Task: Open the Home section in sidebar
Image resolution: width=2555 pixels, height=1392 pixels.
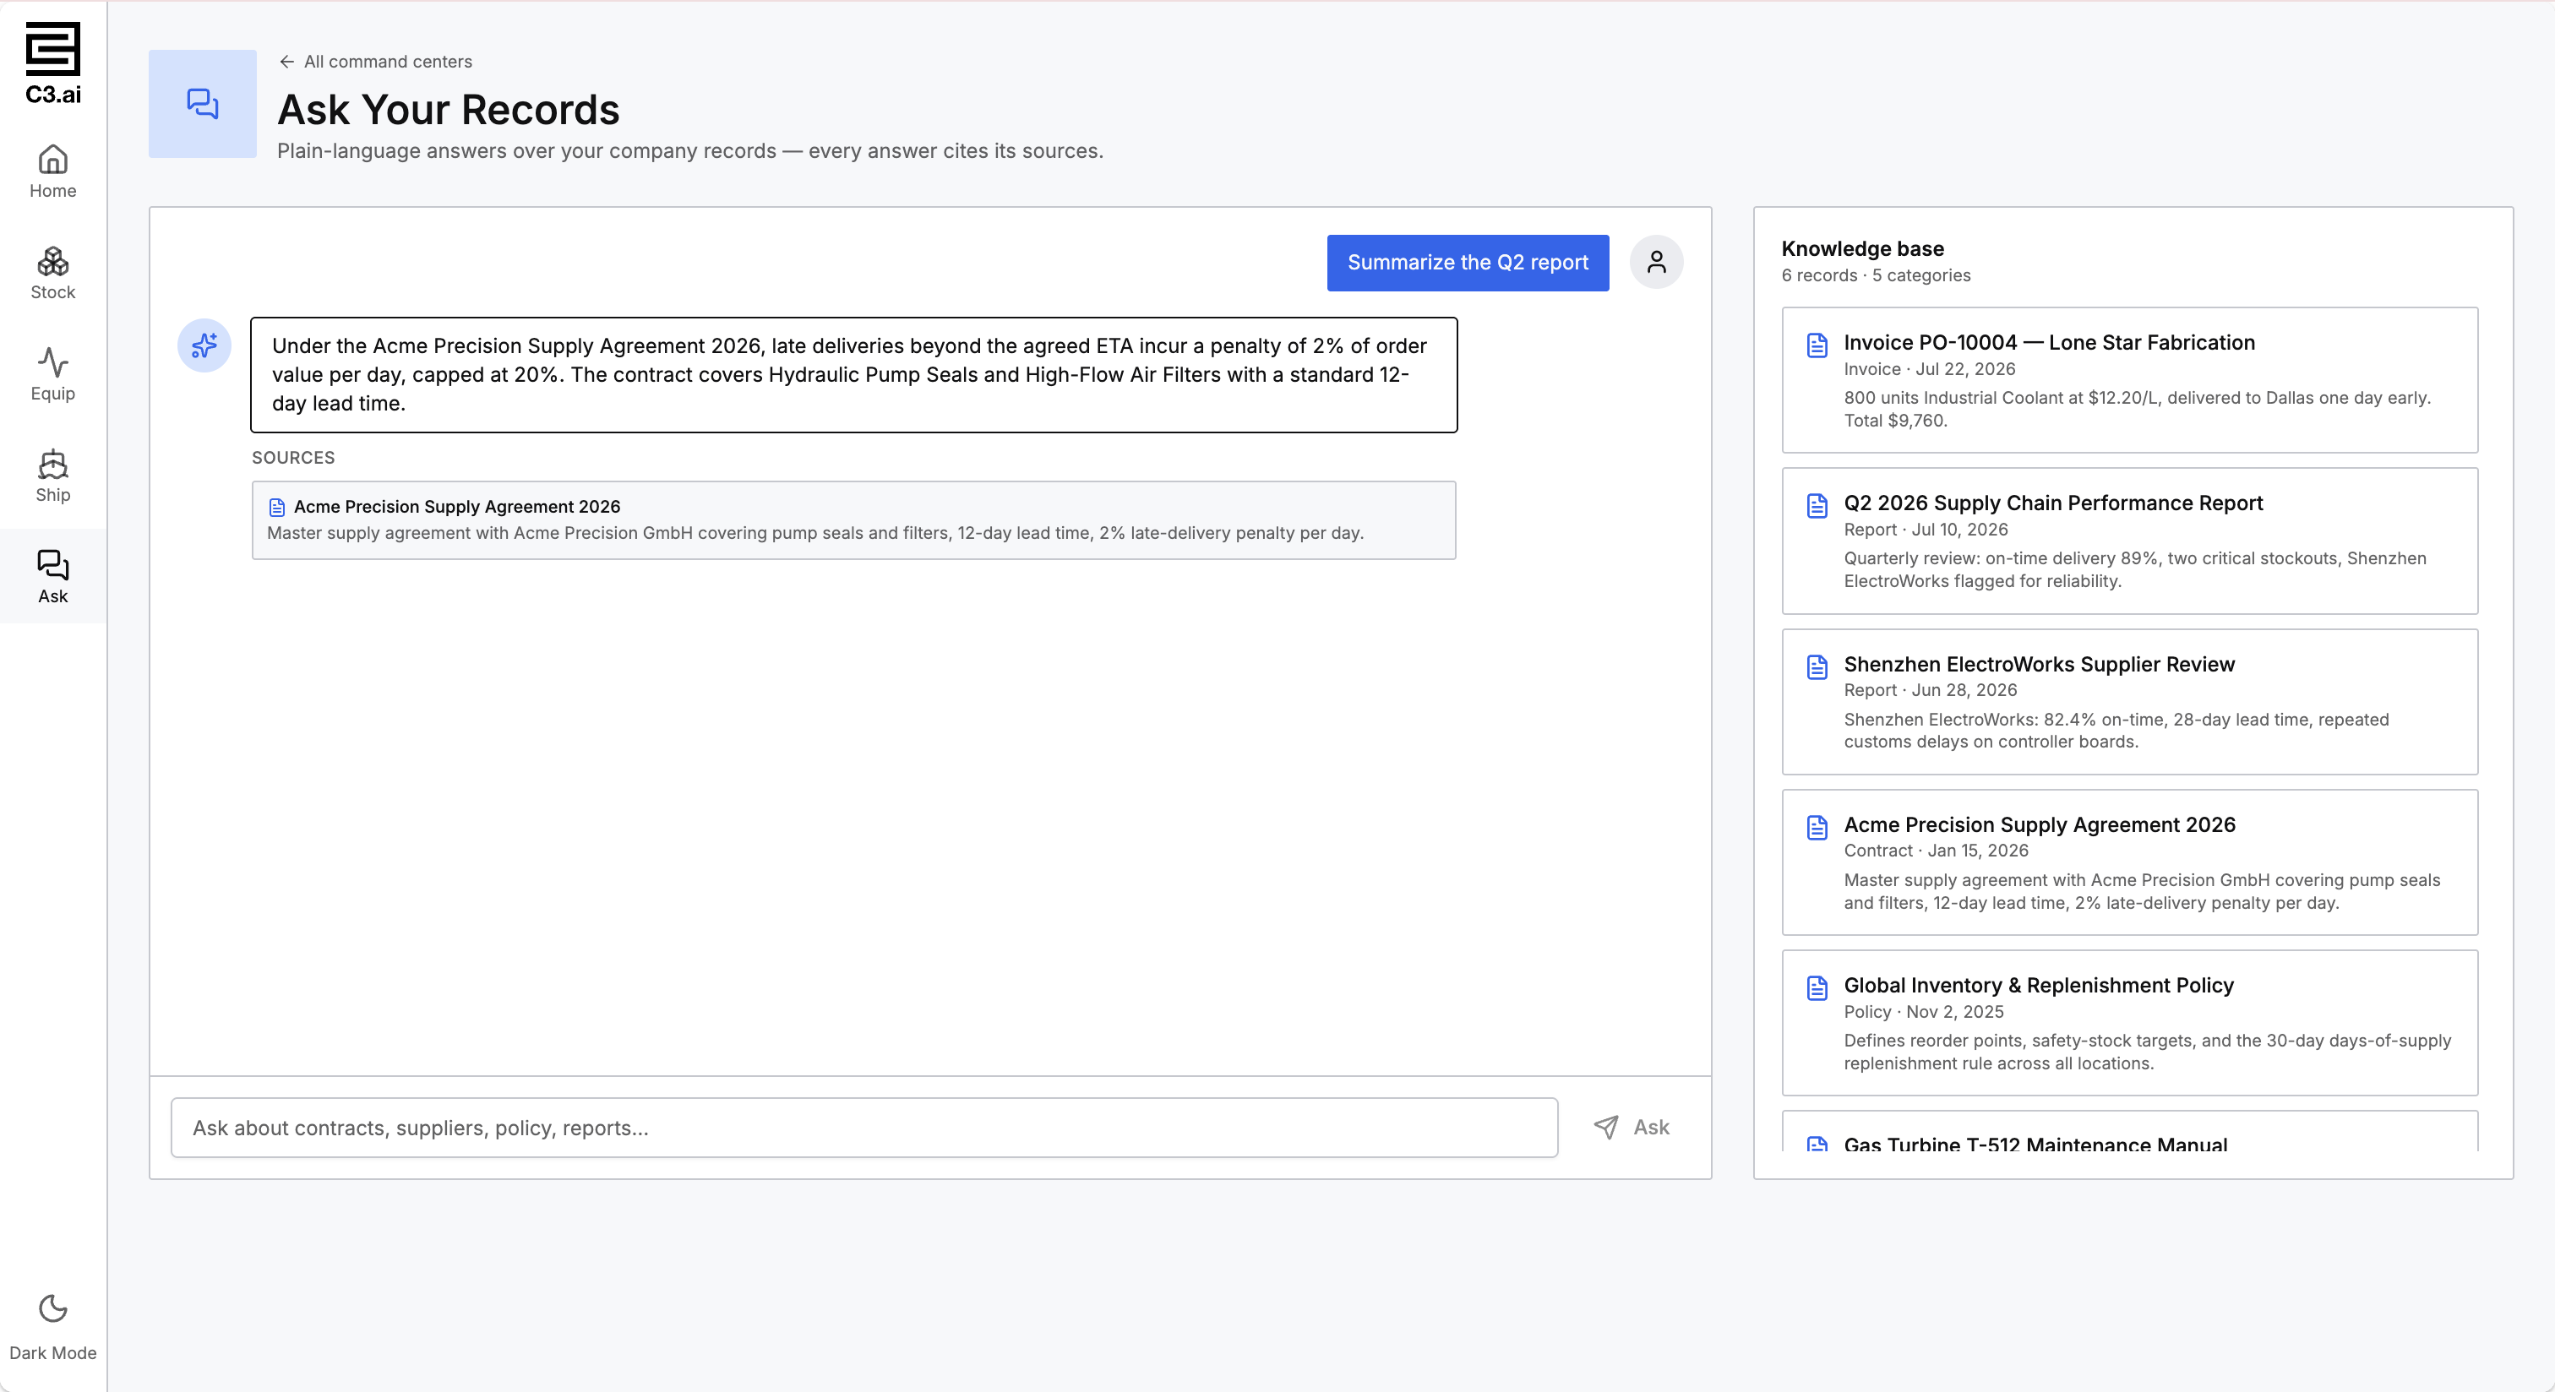Action: [52, 172]
